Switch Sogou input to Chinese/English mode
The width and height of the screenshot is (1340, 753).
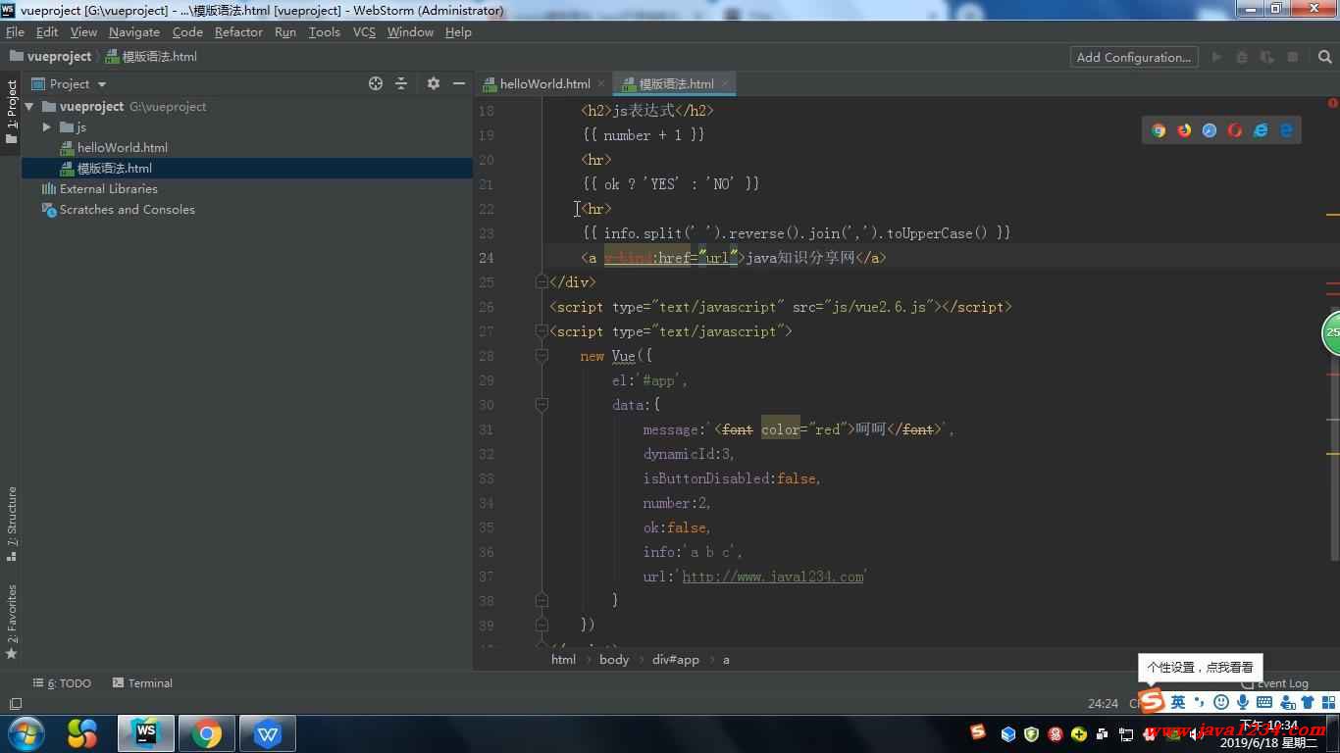[x=1178, y=702]
